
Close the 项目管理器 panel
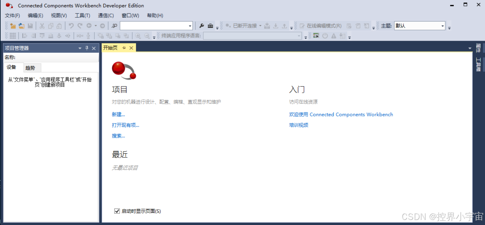[x=94, y=48]
